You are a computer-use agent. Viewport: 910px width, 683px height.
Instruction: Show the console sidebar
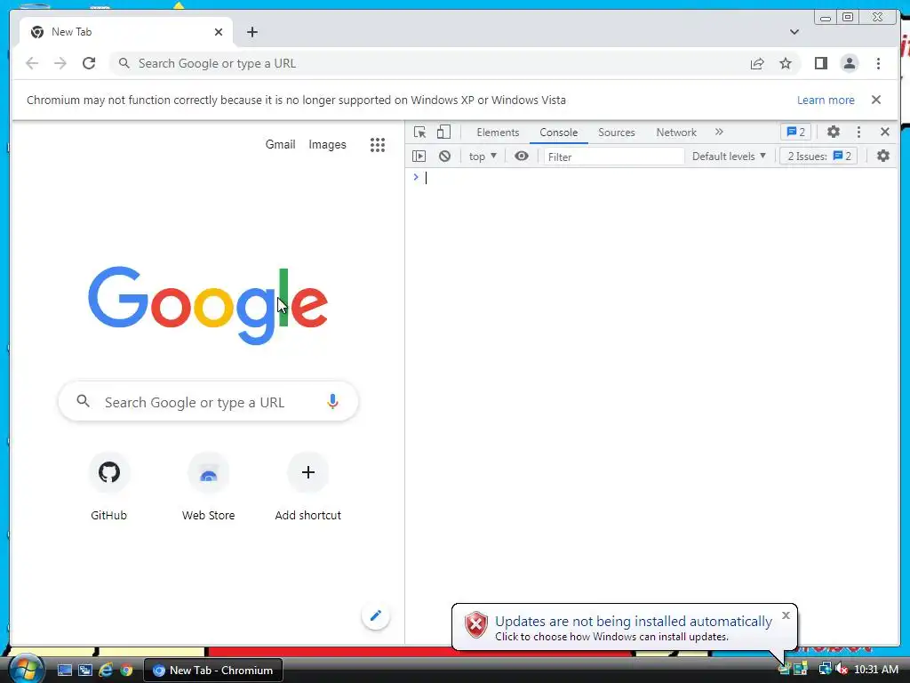click(419, 157)
